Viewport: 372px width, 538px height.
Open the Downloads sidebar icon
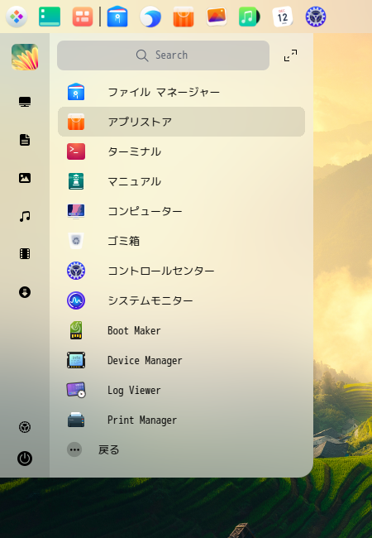[x=25, y=292]
